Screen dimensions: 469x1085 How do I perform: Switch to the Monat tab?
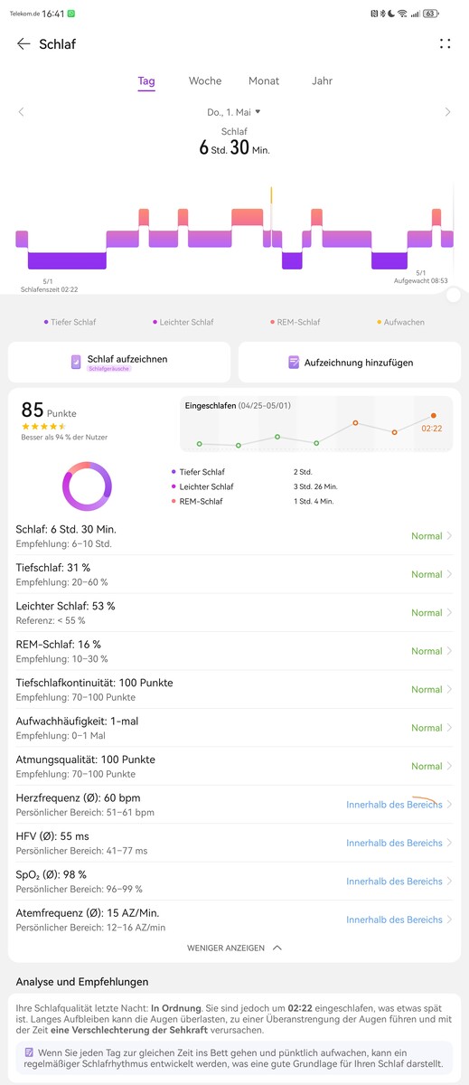coord(264,80)
